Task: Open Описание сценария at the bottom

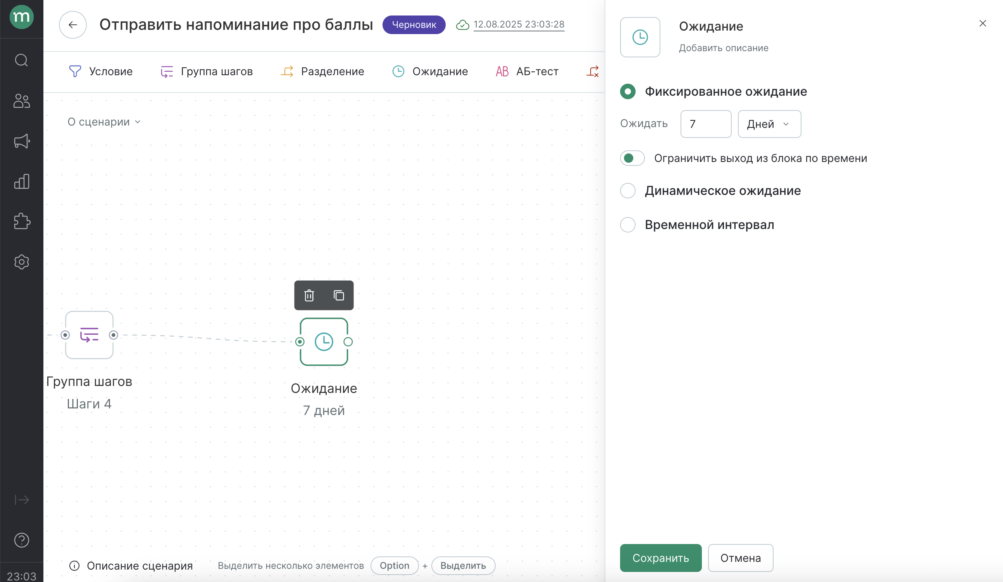Action: 140,566
